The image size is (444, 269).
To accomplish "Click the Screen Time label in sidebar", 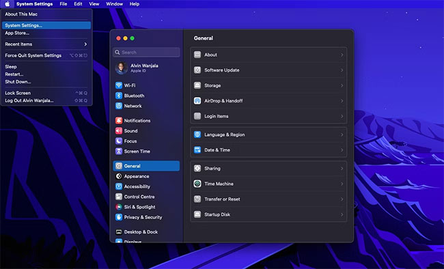I will 137,151.
